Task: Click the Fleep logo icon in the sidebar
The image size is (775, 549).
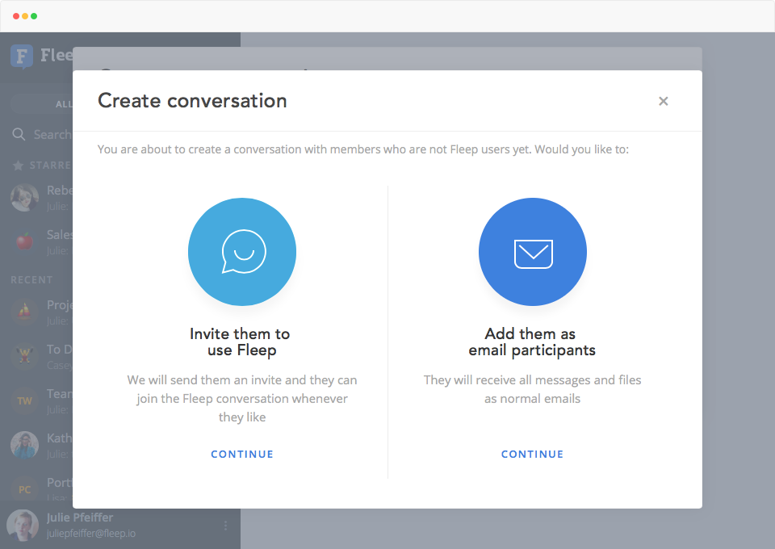Action: click(22, 56)
